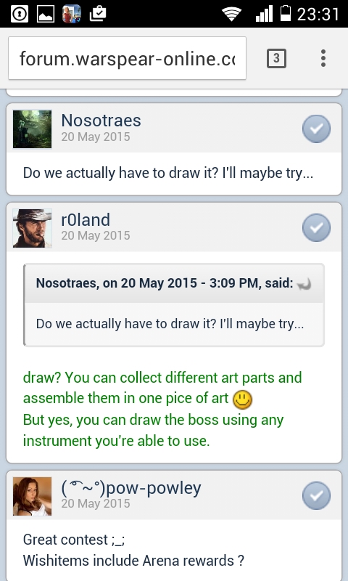Tap the keyhole lock notification icon
This screenshot has height=581, width=348.
coord(20,14)
